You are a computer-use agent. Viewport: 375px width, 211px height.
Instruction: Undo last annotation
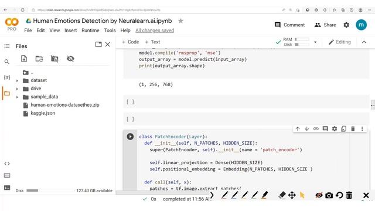(339, 195)
